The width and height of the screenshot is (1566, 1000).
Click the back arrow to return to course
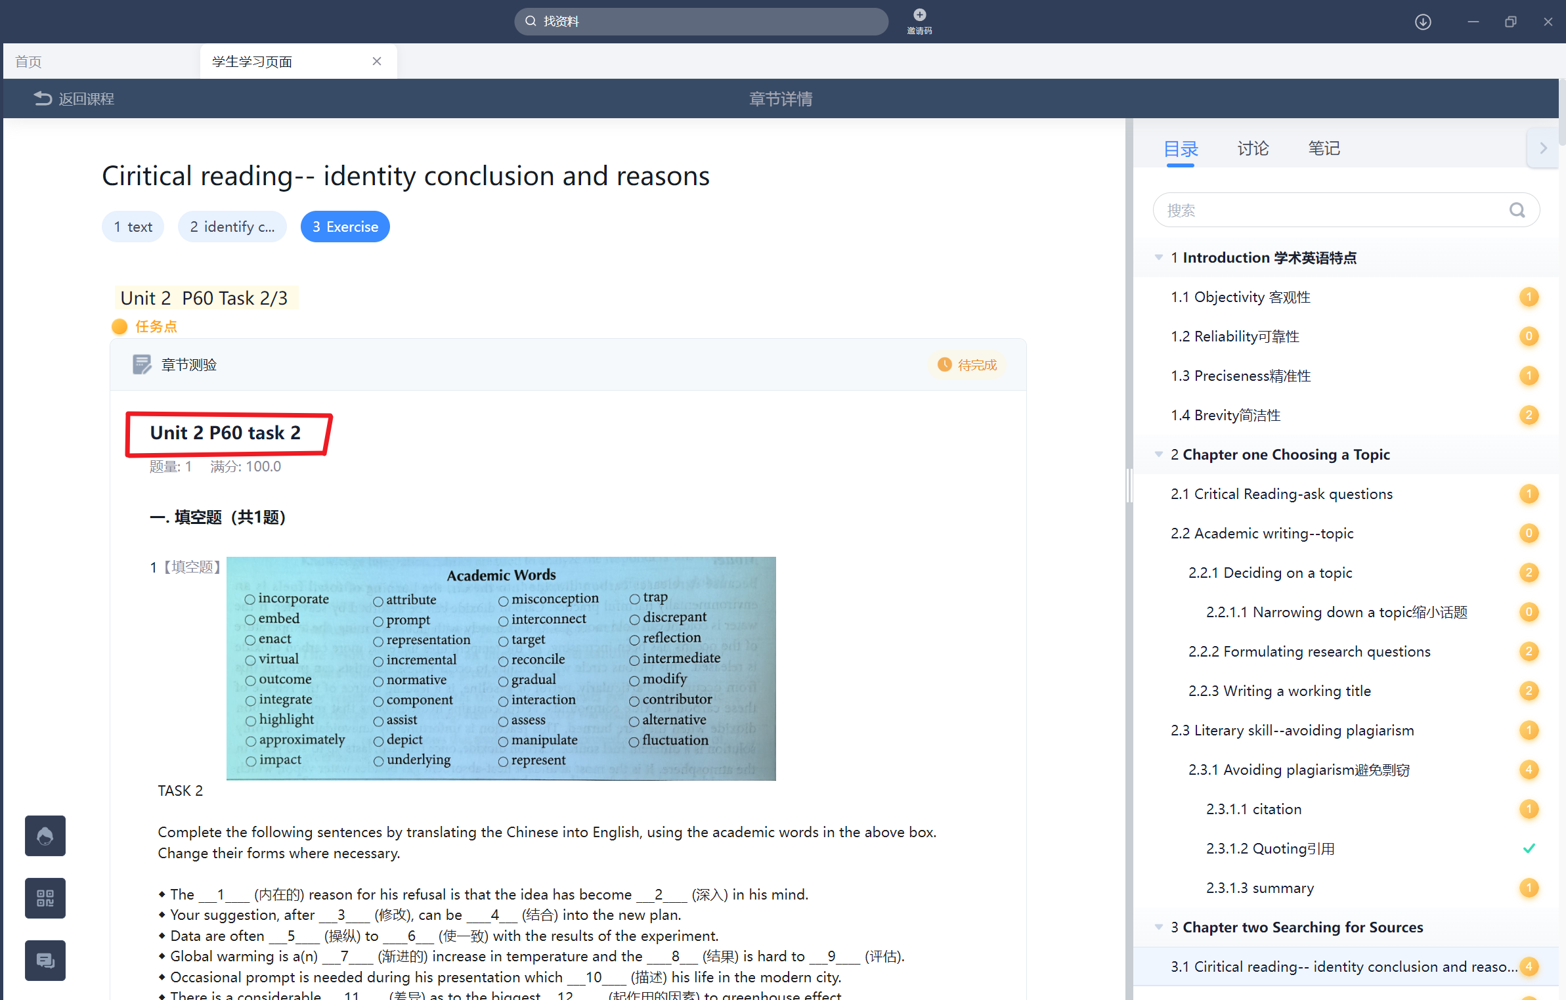coord(43,98)
